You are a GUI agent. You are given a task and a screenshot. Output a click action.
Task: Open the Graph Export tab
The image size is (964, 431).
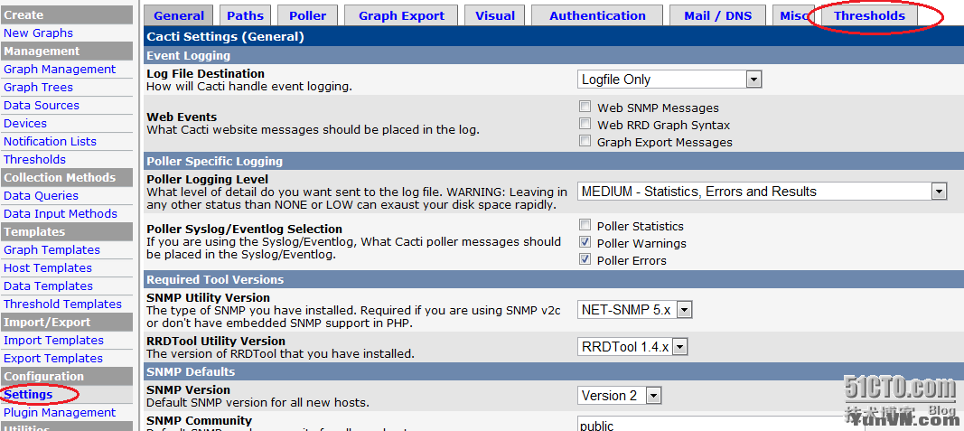tap(401, 16)
